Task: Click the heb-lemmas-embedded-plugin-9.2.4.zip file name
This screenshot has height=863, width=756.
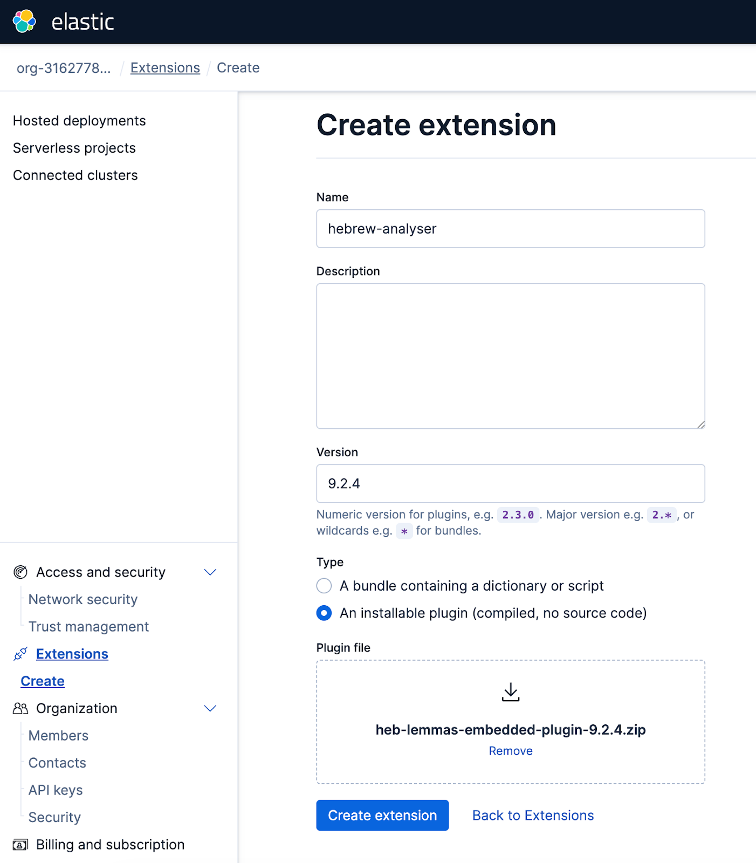Action: (x=511, y=730)
